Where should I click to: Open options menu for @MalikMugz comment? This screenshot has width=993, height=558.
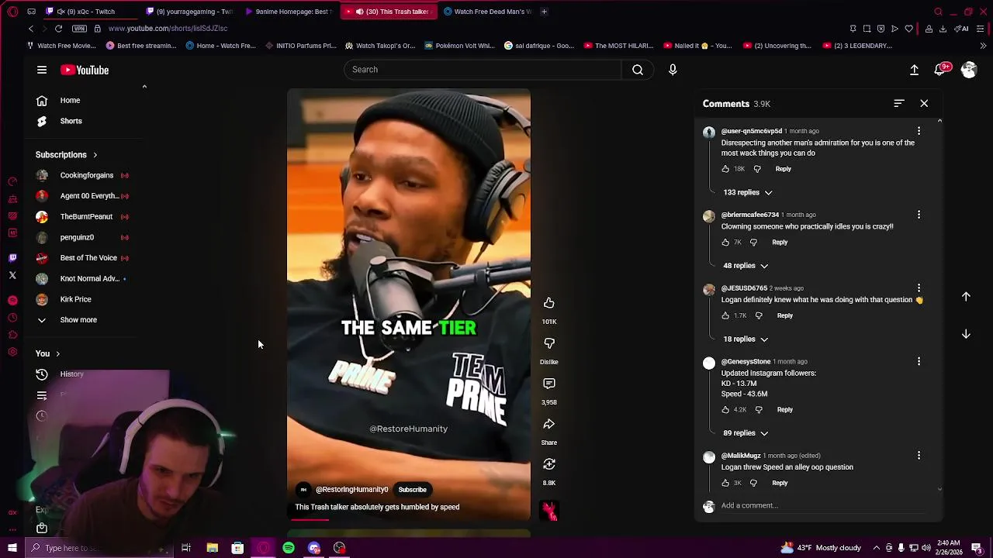919,456
